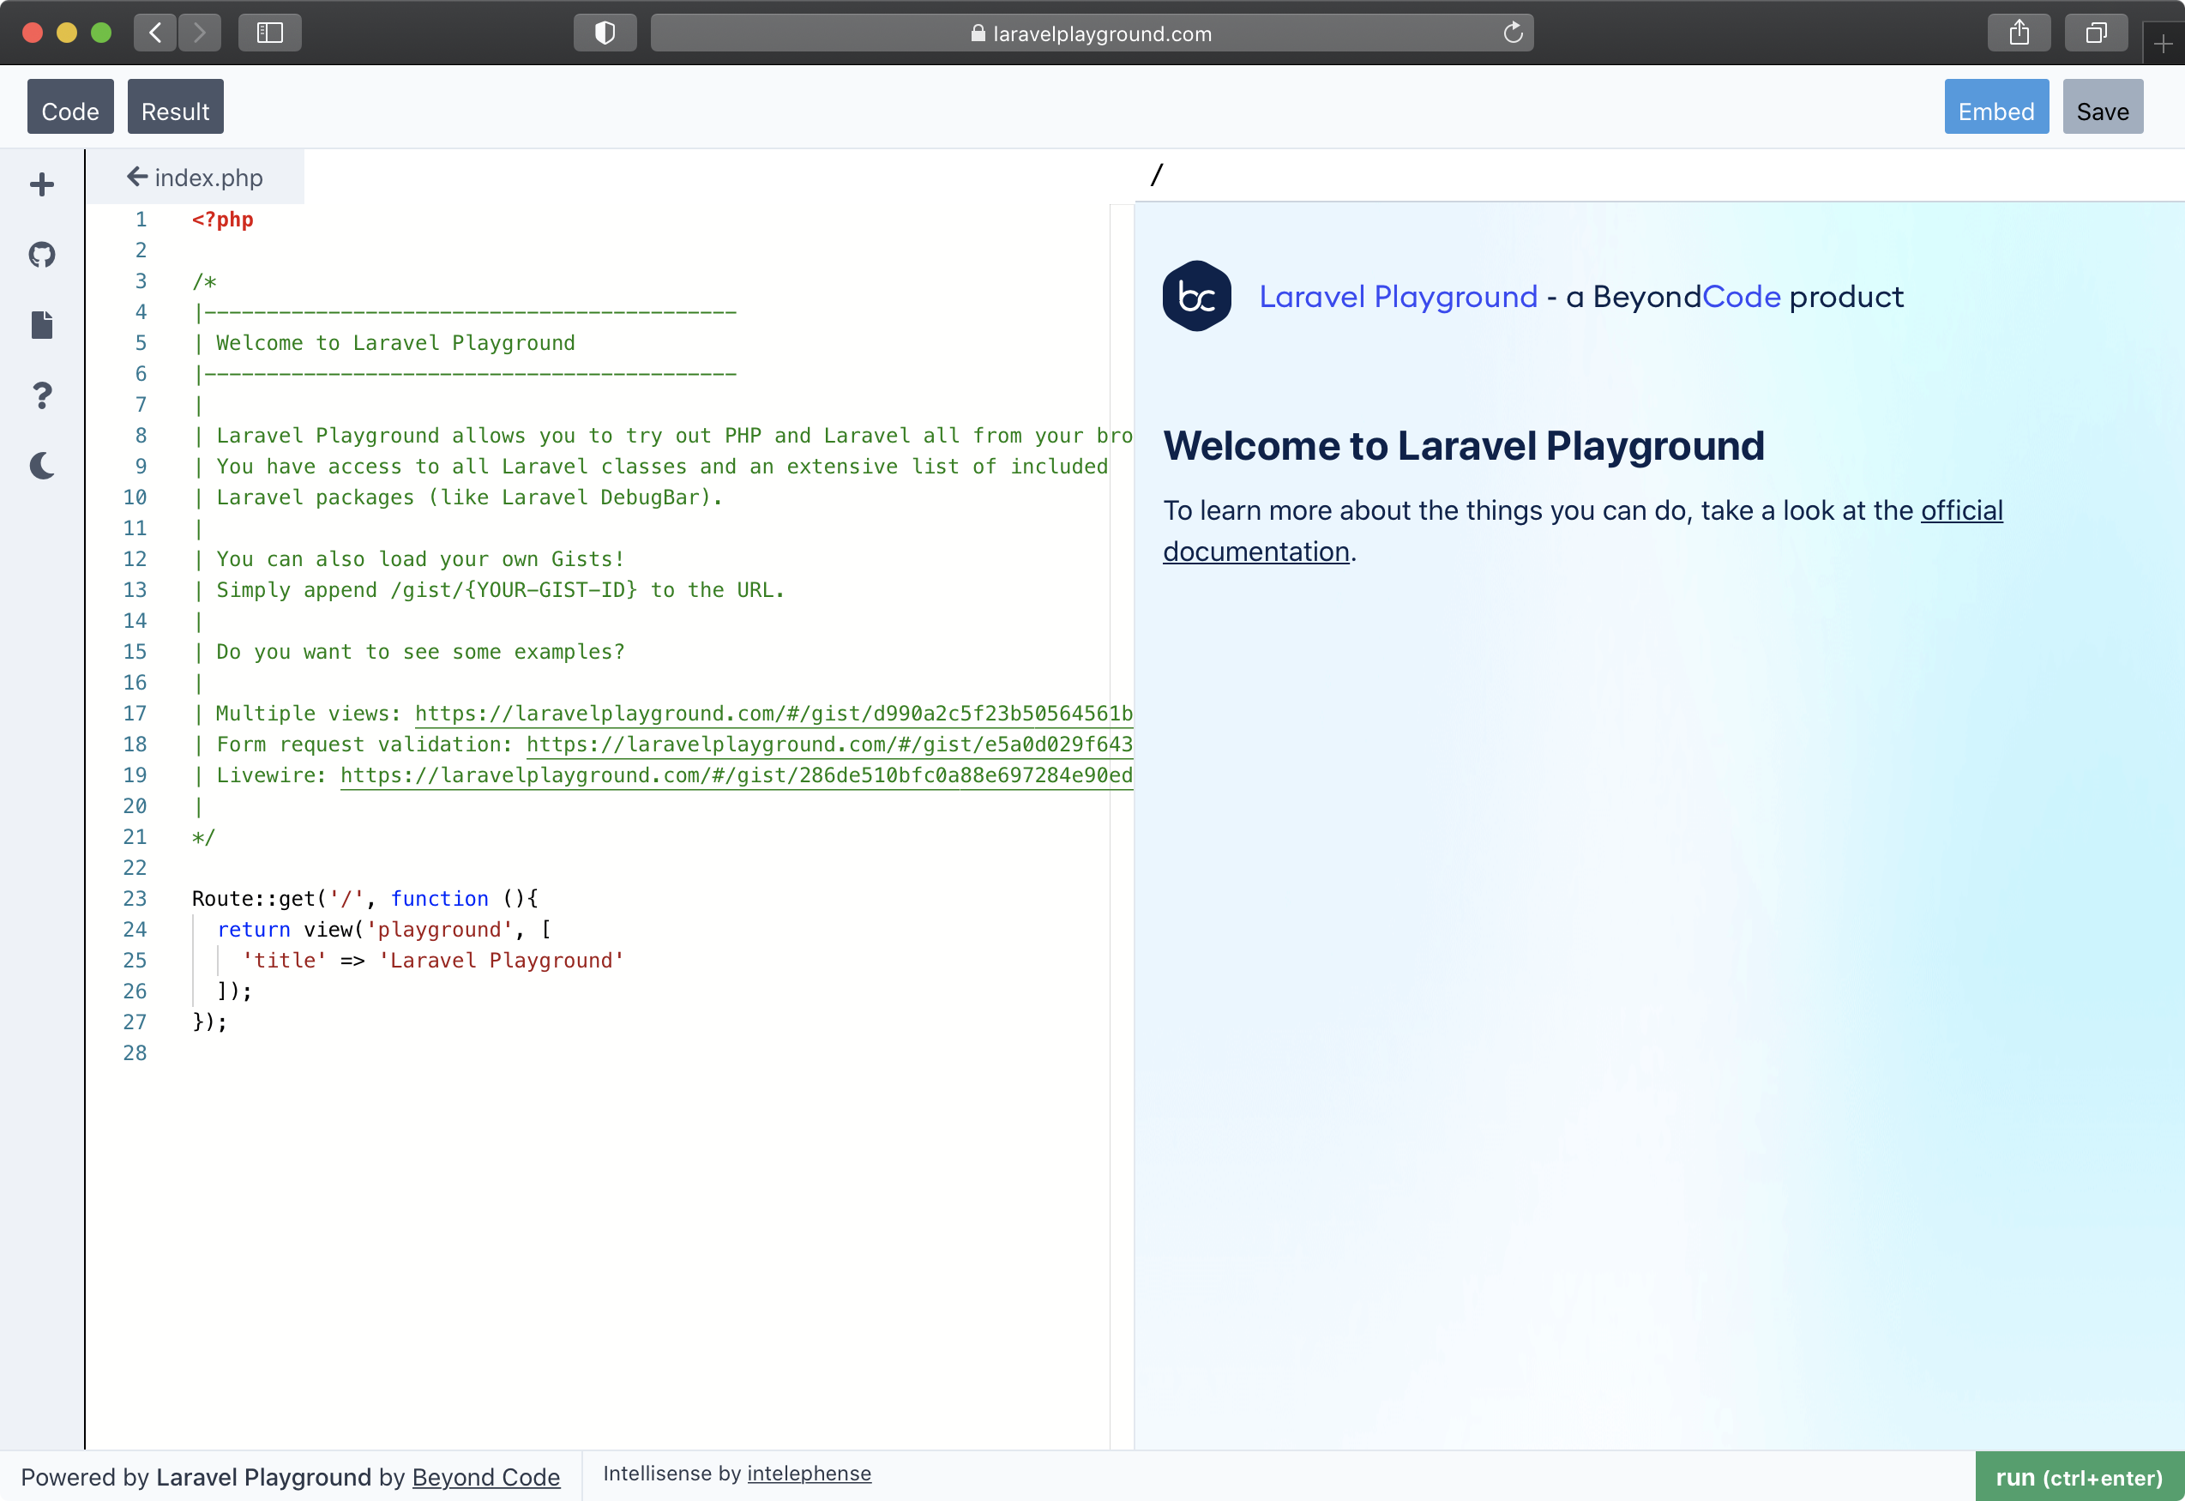The image size is (2185, 1501).
Task: Toggle Safari's sidebar button
Action: pos(270,33)
